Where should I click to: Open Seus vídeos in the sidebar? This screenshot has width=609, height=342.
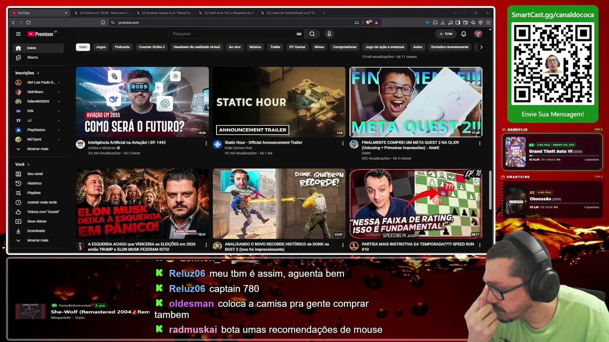(38, 221)
